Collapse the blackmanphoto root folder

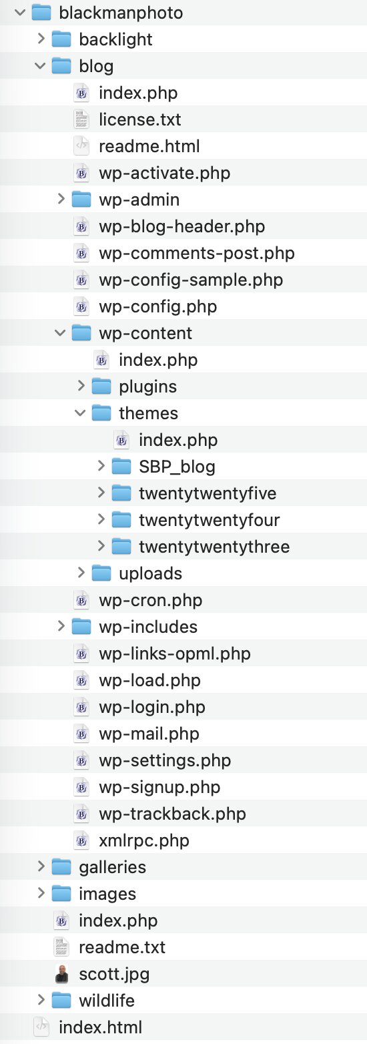[x=21, y=13]
